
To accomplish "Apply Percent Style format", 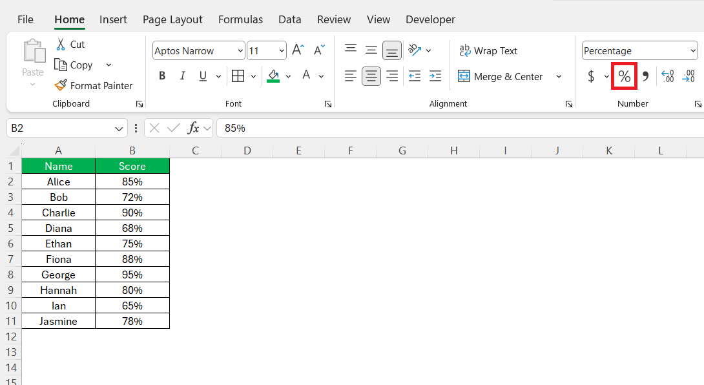I will (624, 76).
